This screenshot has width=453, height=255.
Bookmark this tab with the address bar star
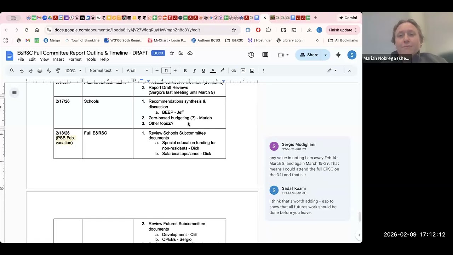[234, 30]
